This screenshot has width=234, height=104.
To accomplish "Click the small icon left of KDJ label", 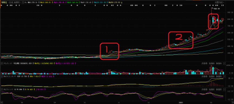I will [2, 89].
